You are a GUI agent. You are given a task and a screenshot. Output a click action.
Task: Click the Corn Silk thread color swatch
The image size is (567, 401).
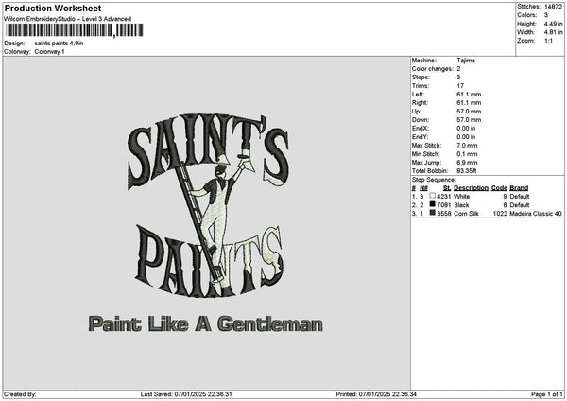(x=432, y=213)
